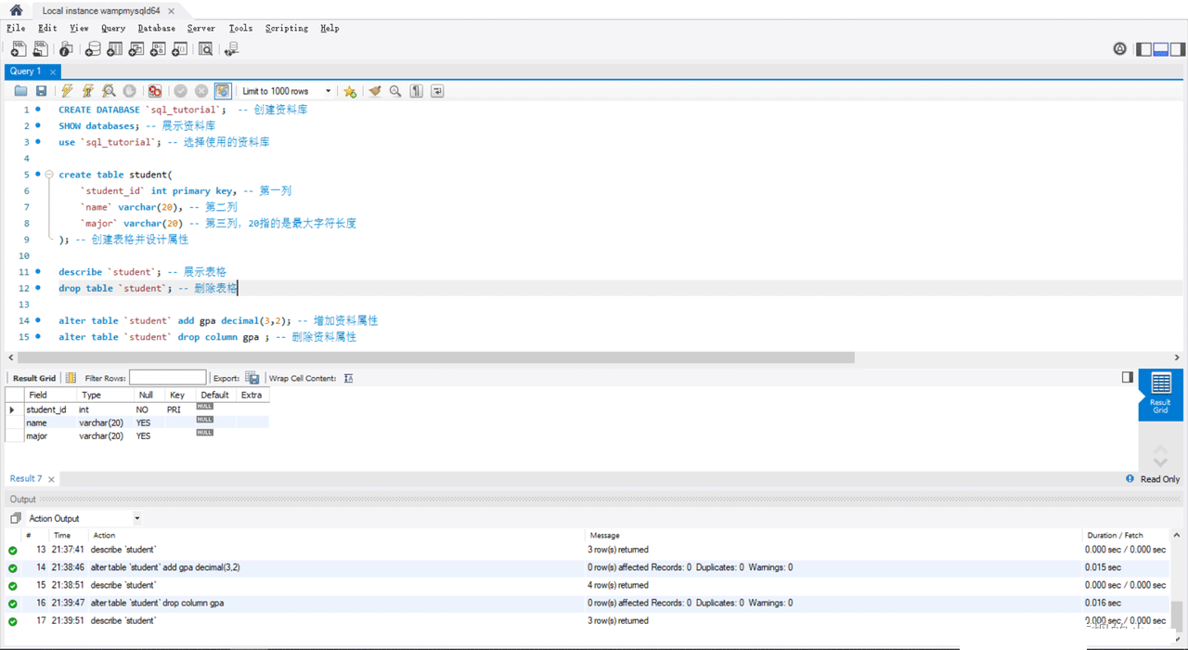Create a new table using toolbar icon

pos(114,48)
